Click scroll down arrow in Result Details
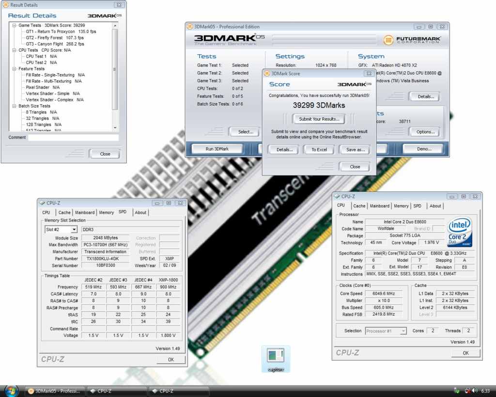Viewport: 496px width, 397px height. click(x=115, y=127)
